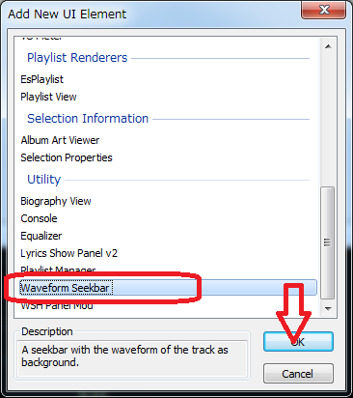This screenshot has width=353, height=398.
Task: Confirm with the OK button
Action: (x=298, y=342)
